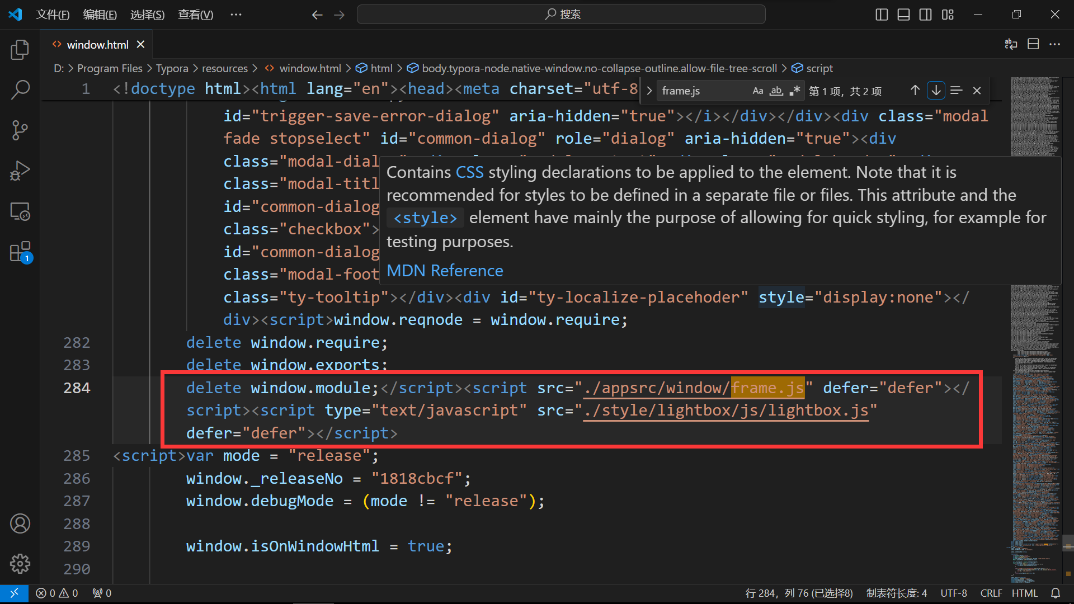
Task: Select the window.html editor tab
Action: tap(97, 45)
